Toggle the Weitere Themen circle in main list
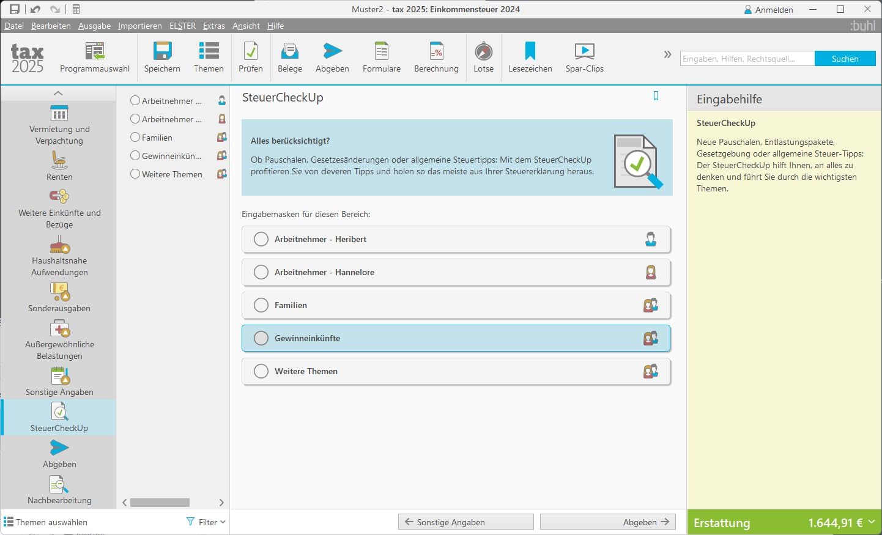882x535 pixels. (x=261, y=371)
